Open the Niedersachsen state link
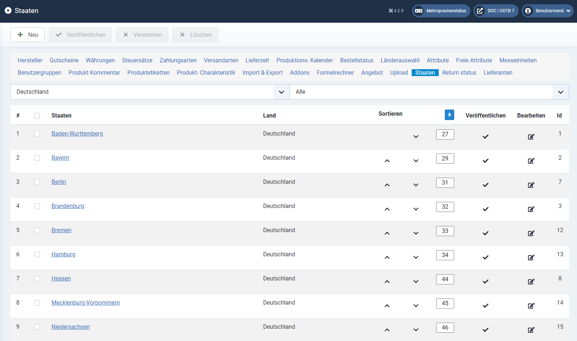Image resolution: width=577 pixels, height=341 pixels. 71,327
